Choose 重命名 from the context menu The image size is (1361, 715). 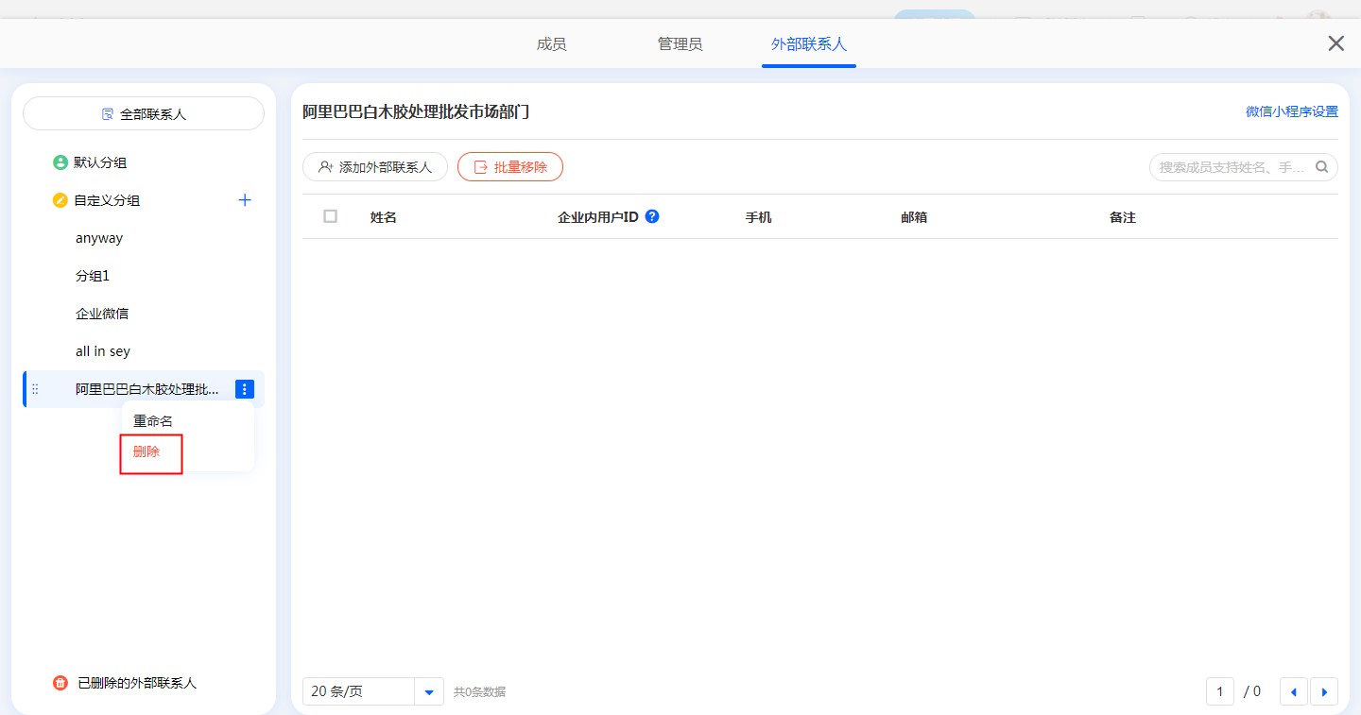click(153, 421)
